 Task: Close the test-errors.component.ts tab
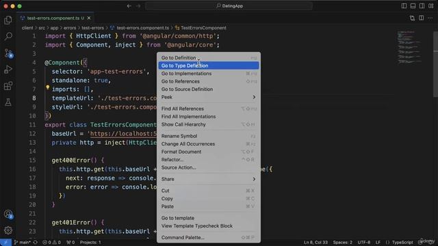[89, 18]
